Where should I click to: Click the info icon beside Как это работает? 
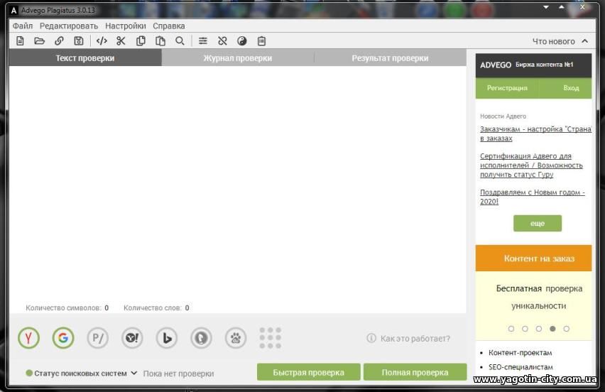click(371, 338)
